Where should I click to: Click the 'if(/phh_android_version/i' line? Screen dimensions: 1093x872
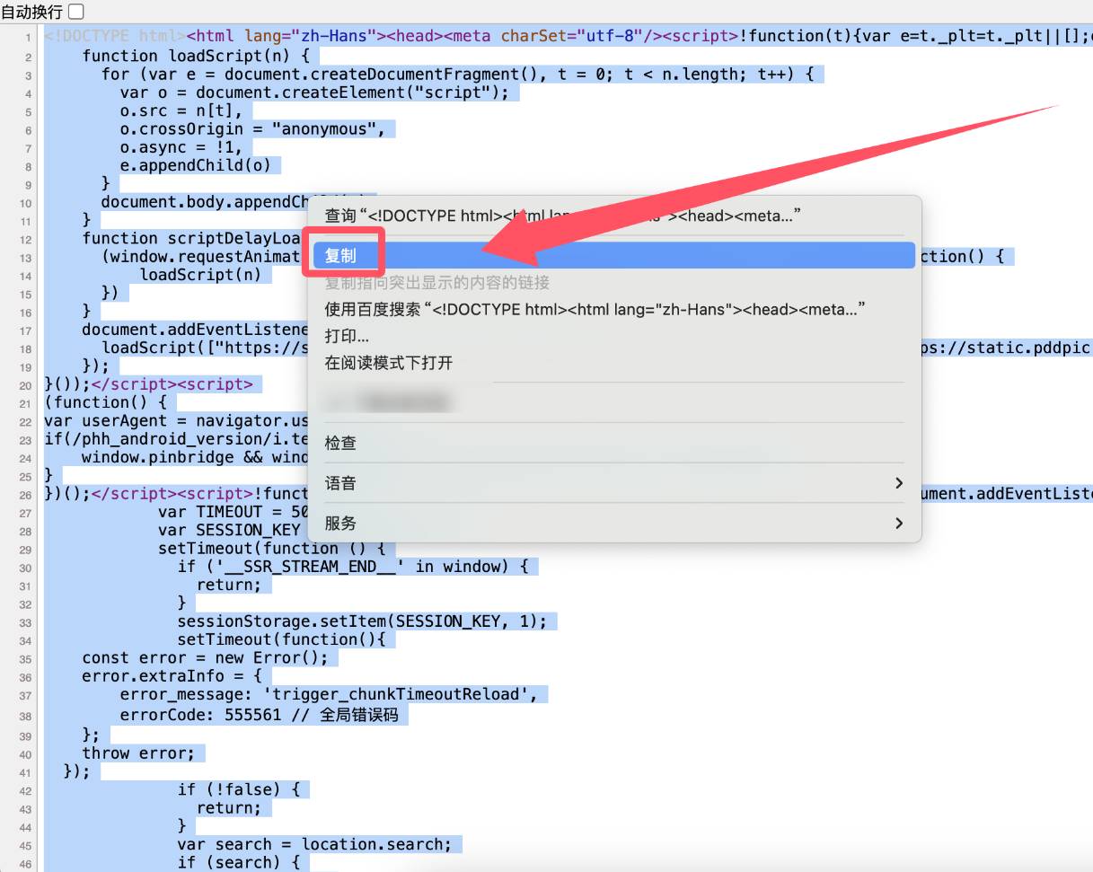[176, 438]
